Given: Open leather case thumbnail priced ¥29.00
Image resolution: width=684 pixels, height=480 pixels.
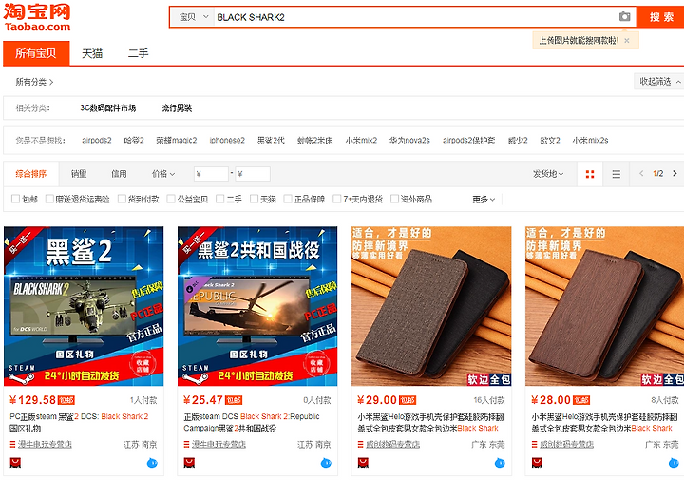Looking at the screenshot, I should [431, 306].
